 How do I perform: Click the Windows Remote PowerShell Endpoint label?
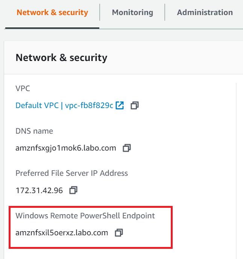pos(85,216)
